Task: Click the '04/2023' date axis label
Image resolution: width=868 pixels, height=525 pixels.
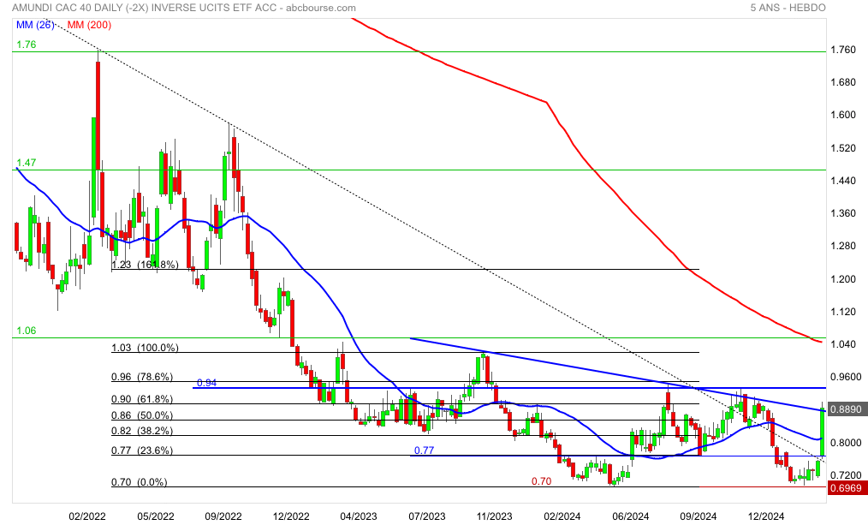Action: pyautogui.click(x=358, y=516)
